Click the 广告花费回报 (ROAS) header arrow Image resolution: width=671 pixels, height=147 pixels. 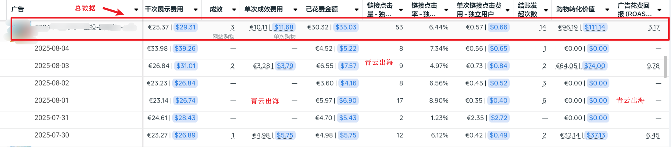[659, 10]
